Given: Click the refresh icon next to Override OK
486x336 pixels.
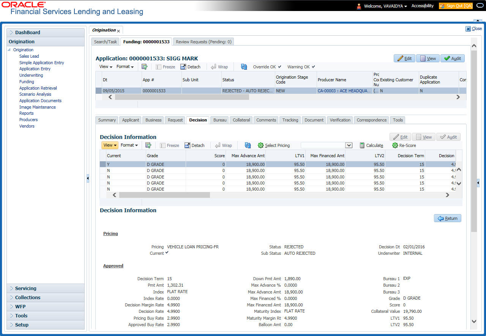Looking at the screenshot, I should pos(244,67).
